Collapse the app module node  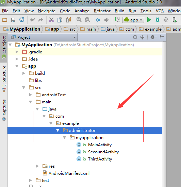click(x=17, y=66)
